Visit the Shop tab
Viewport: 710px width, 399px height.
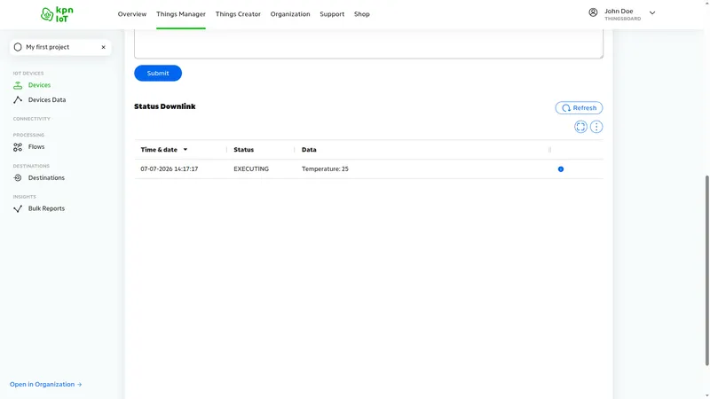coord(362,14)
